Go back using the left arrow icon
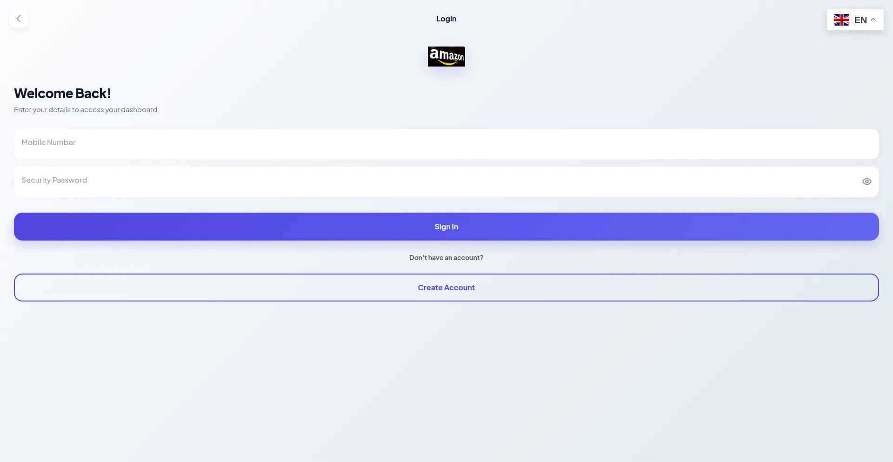 point(19,19)
